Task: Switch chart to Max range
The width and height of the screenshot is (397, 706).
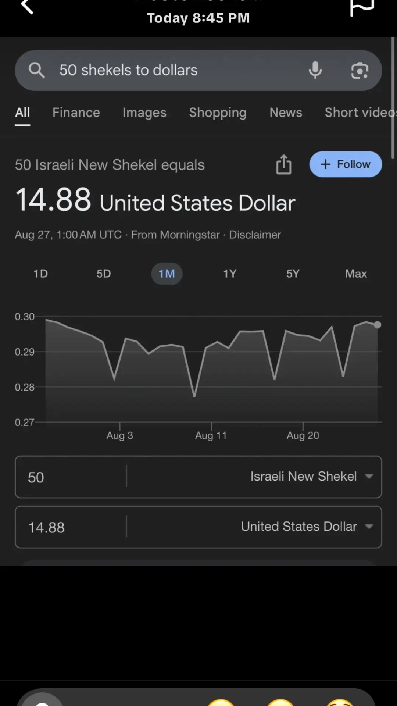Action: [x=356, y=274]
